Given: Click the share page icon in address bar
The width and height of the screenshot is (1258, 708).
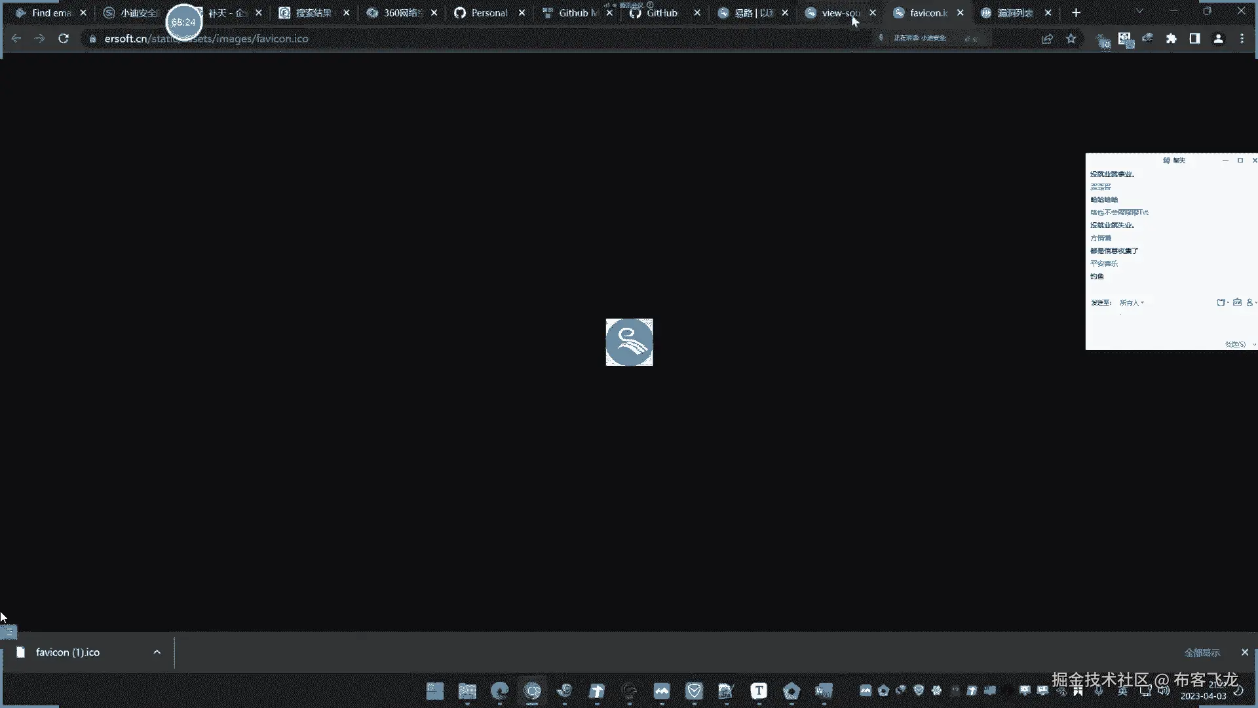Looking at the screenshot, I should coord(1047,39).
